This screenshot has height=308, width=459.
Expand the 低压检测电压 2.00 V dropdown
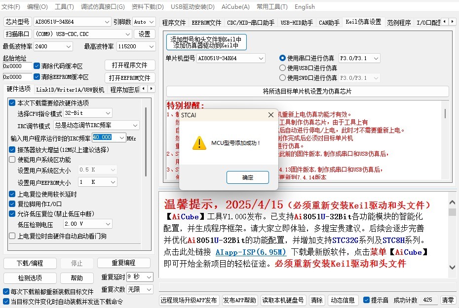tap(108, 224)
